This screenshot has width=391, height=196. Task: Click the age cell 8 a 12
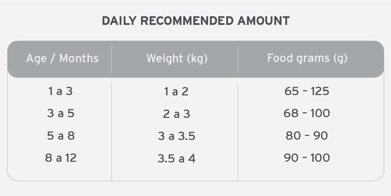(x=61, y=158)
